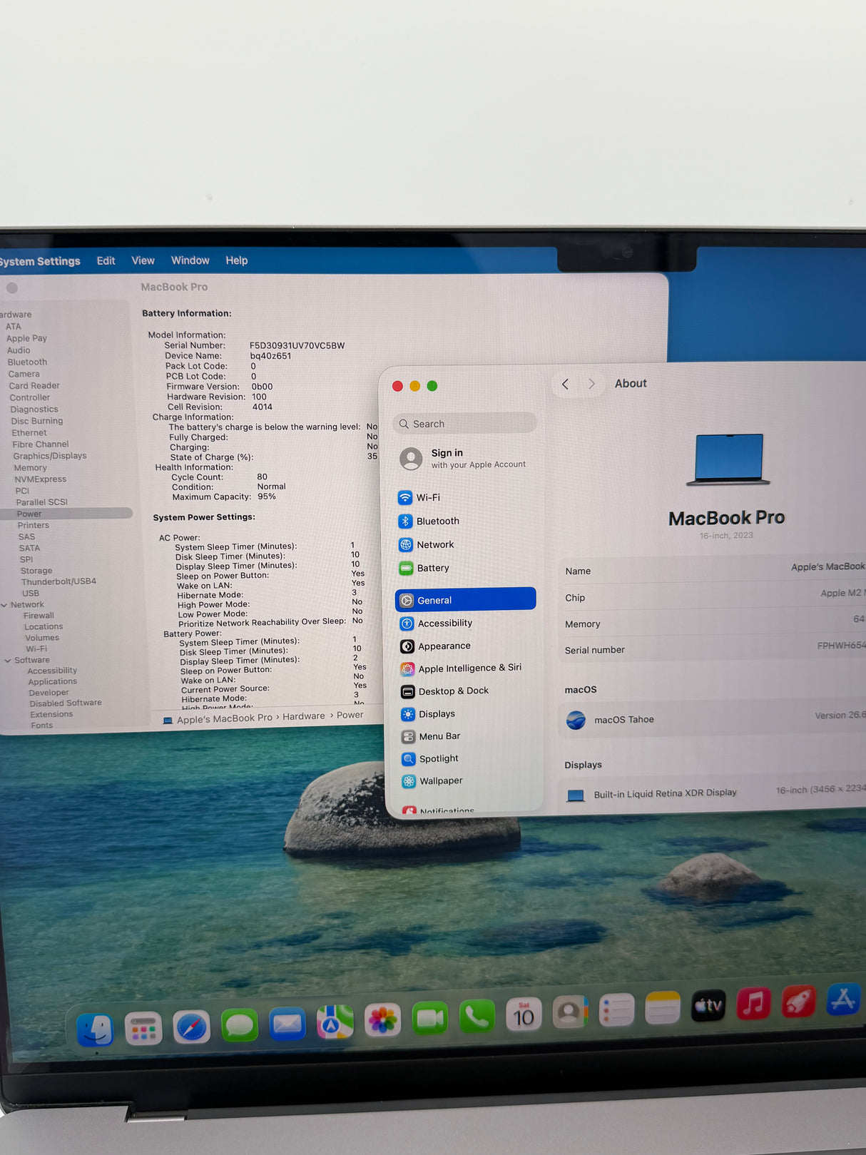Select Apple Pay in System Information sidebar
The width and height of the screenshot is (866, 1155).
tap(26, 338)
